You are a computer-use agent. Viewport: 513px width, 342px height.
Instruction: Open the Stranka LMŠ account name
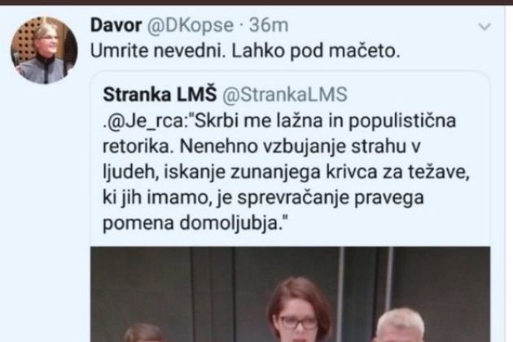(x=160, y=94)
